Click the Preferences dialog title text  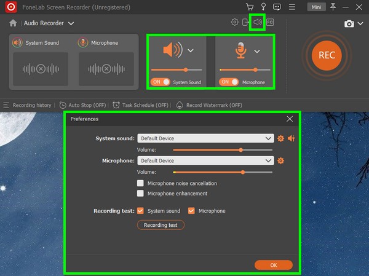(x=84, y=119)
